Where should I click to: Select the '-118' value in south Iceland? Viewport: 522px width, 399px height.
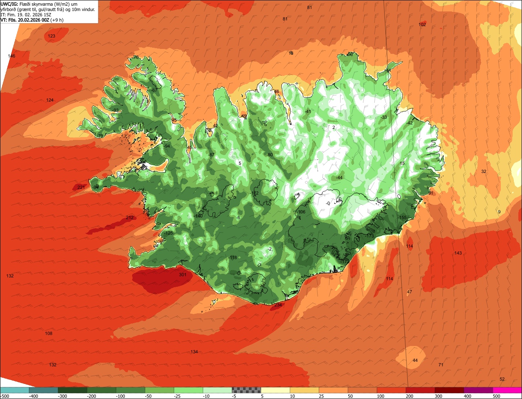(x=233, y=257)
